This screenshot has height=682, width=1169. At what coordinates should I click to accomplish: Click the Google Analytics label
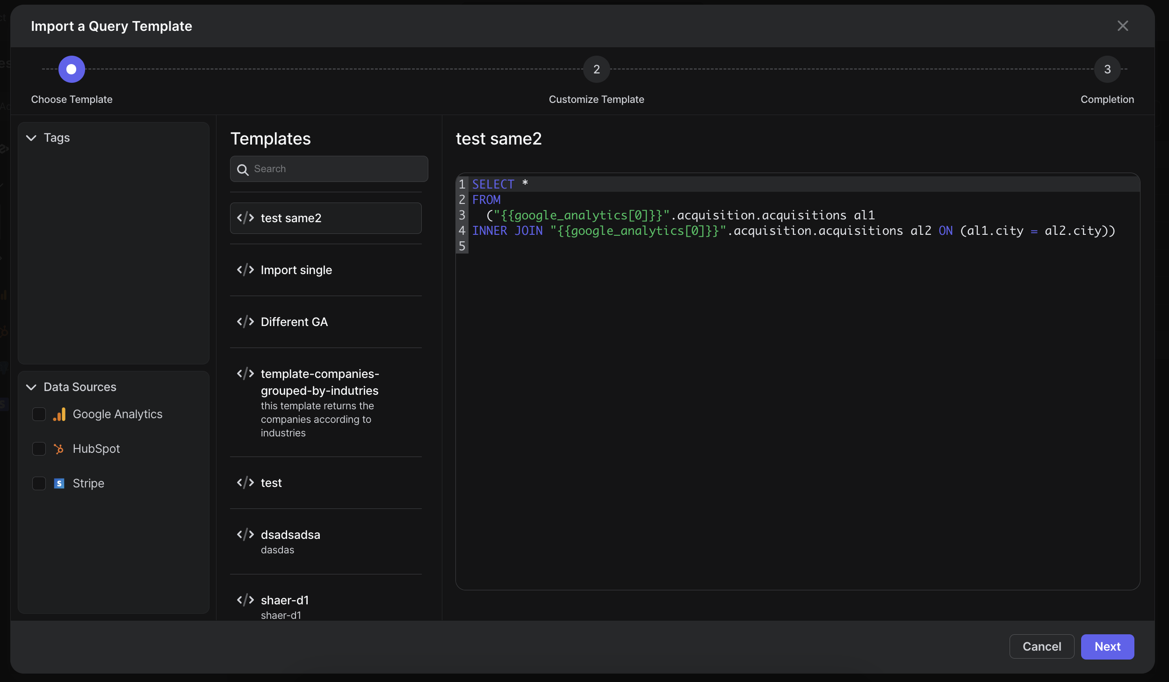click(117, 414)
